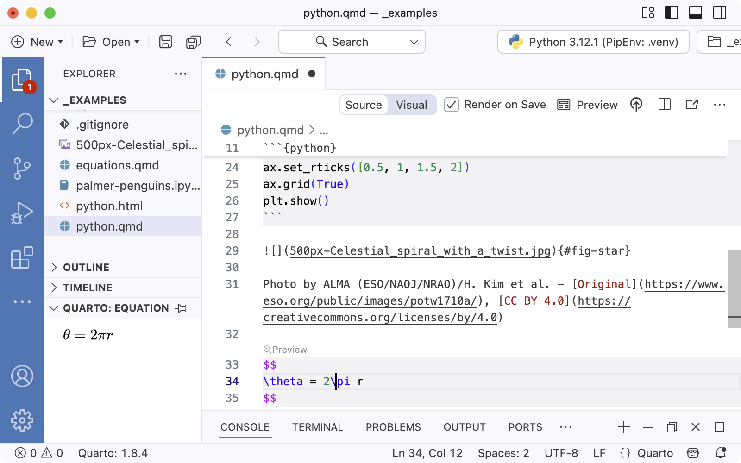Click the Copilot icon in the status bar
This screenshot has height=463, width=741.
click(692, 453)
